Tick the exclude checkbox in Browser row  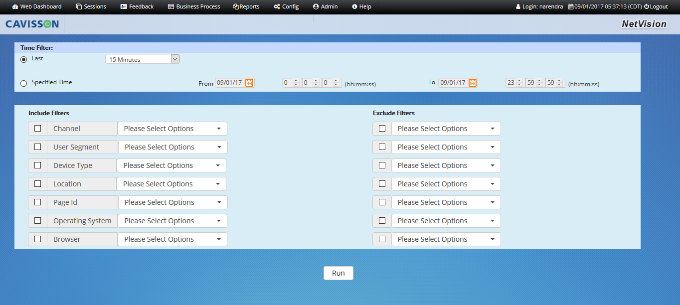click(382, 239)
